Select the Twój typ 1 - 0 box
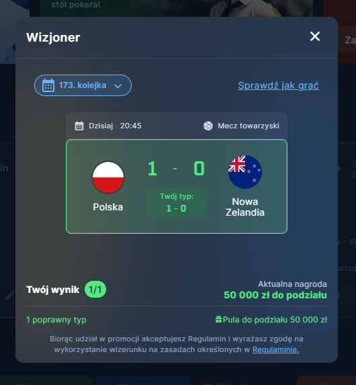356x385 pixels. coord(177,203)
